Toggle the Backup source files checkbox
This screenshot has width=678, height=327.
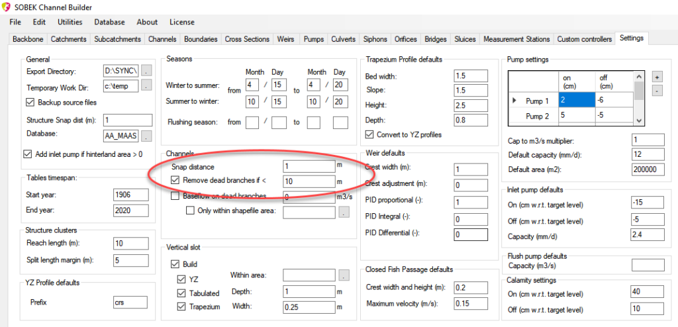pyautogui.click(x=30, y=102)
